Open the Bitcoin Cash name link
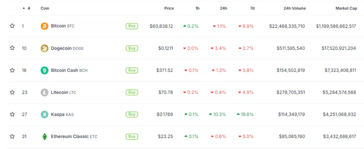Viewport: 364px width, 149px height. [64, 70]
